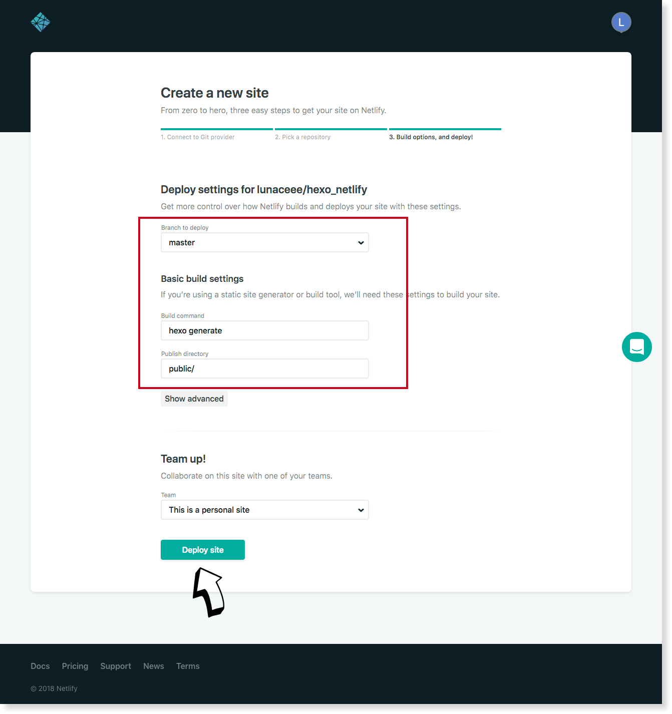This screenshot has width=672, height=714.
Task: Click the Build command field with hexo generate
Action: click(x=264, y=330)
